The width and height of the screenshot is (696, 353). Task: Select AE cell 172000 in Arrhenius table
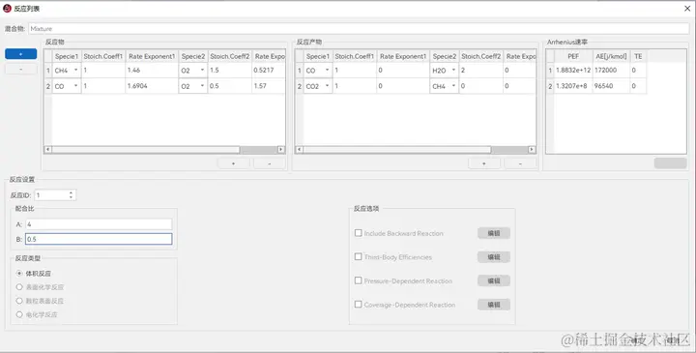click(611, 71)
